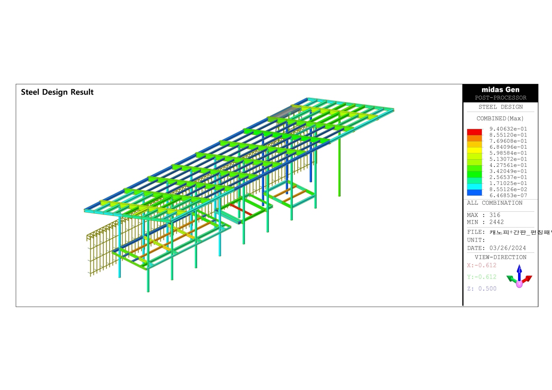This screenshot has width=552, height=390.
Task: Click the Steel Design Result title
Action: point(57,92)
